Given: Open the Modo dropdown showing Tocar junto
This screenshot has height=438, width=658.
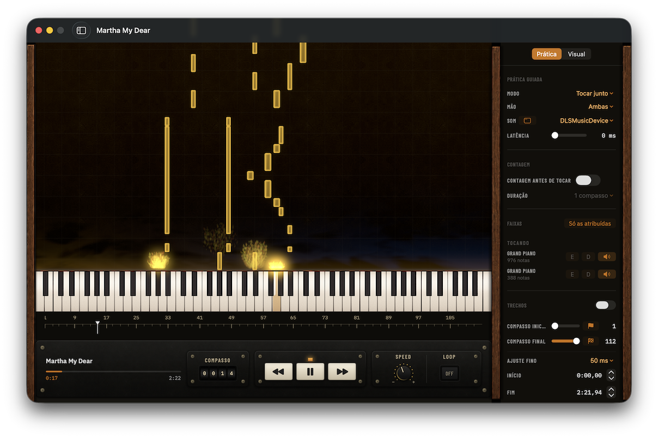Looking at the screenshot, I should click(x=595, y=94).
